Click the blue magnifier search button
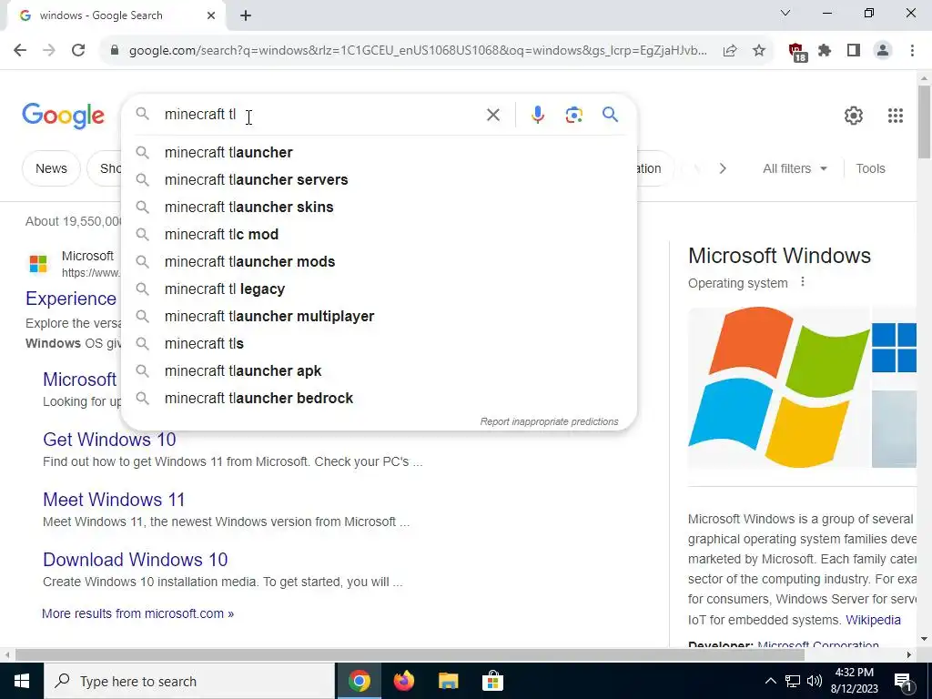The width and height of the screenshot is (932, 699). [x=610, y=114]
